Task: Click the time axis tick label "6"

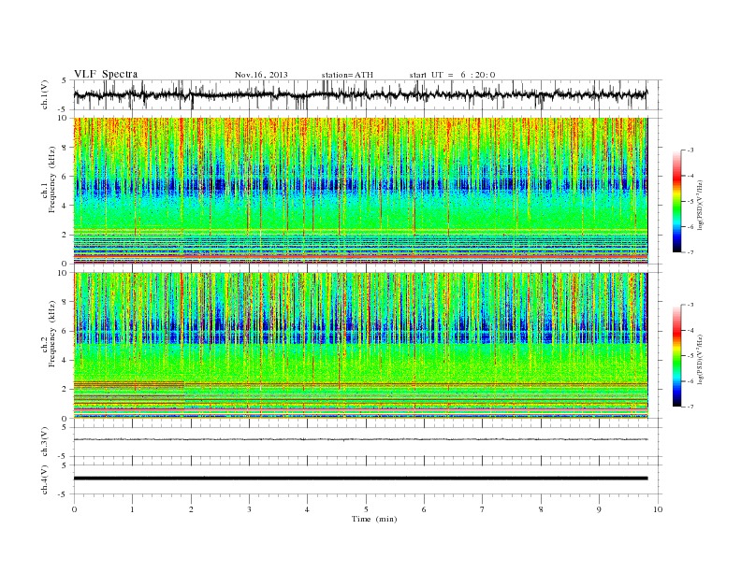Action: (424, 509)
